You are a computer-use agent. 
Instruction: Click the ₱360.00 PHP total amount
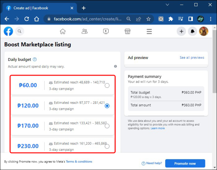[192, 105]
